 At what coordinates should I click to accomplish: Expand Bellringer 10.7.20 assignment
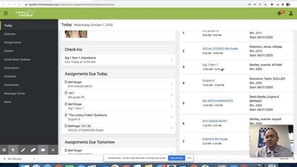pos(119,128)
